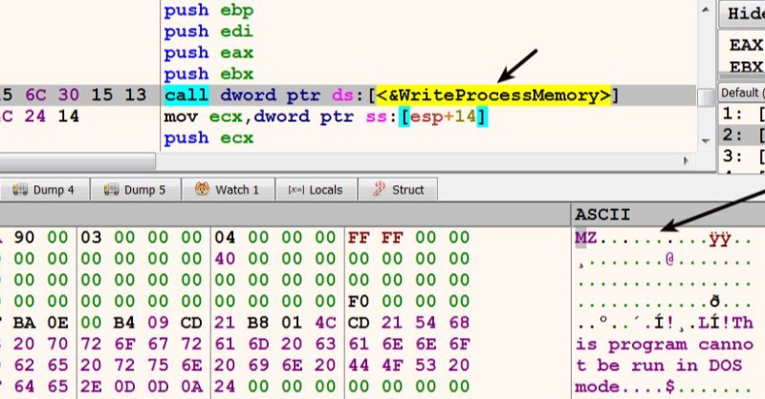Click the Locals variable icon
Viewport: 765px width, 399px height.
(296, 190)
